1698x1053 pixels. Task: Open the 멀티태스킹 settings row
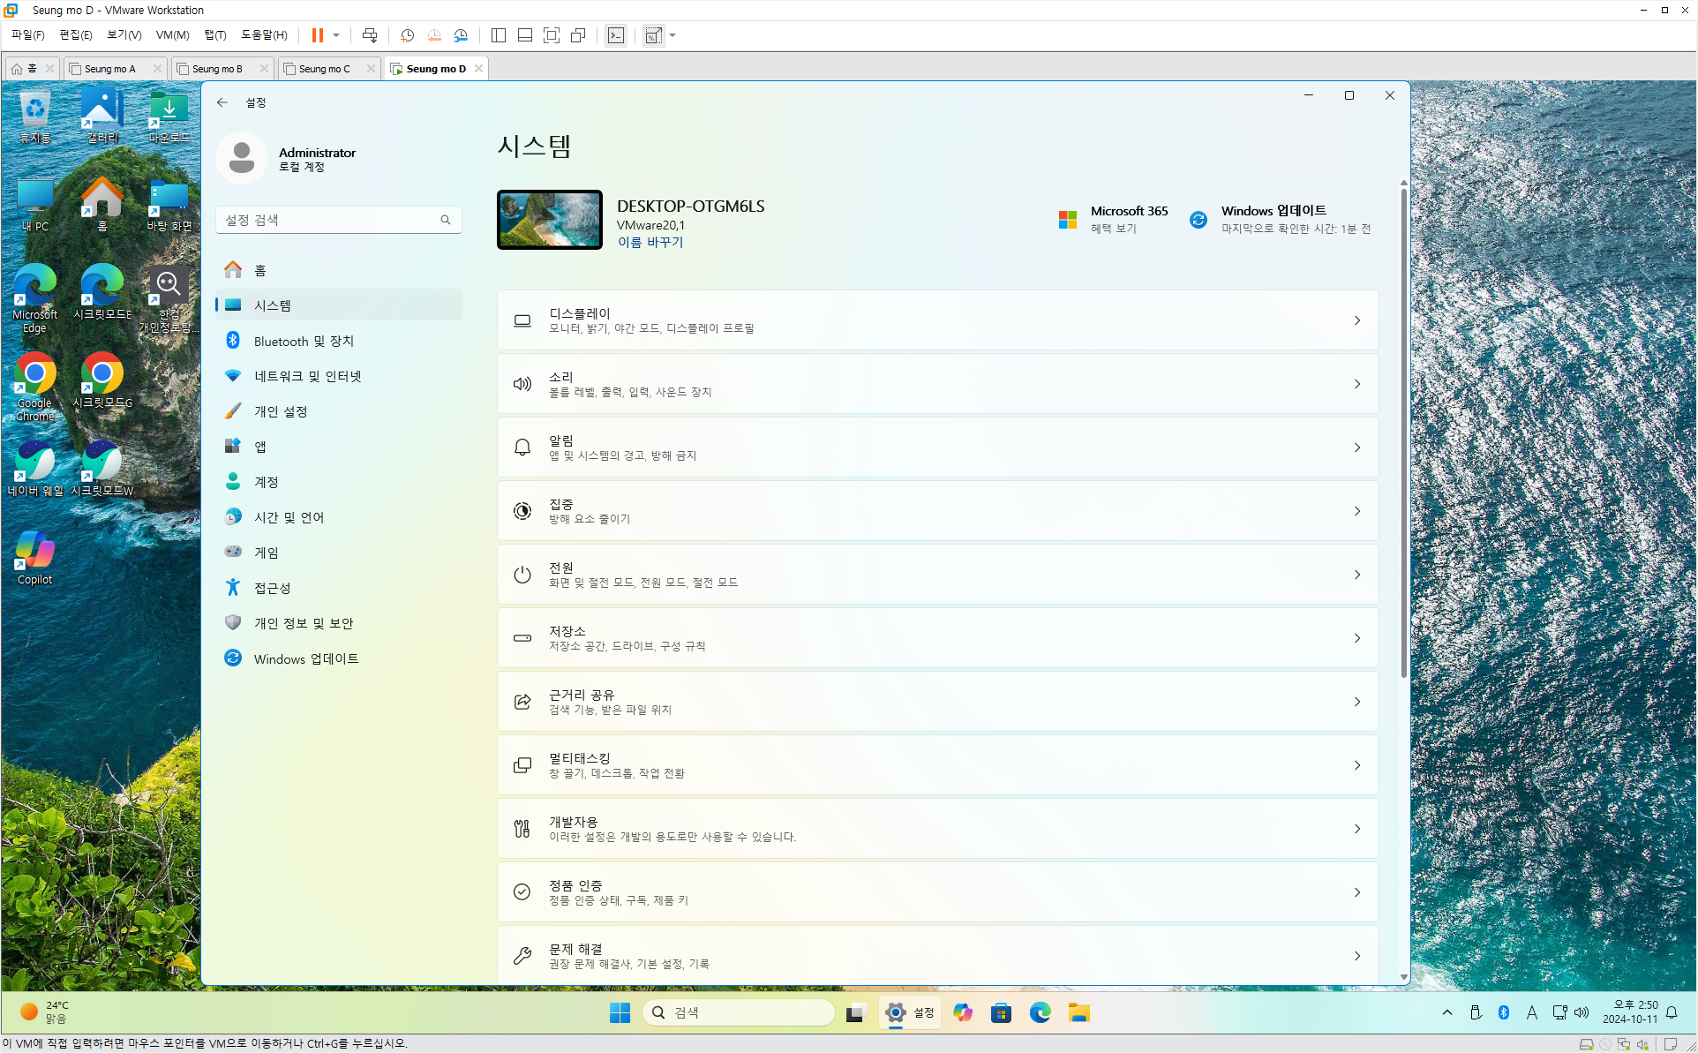(x=937, y=765)
